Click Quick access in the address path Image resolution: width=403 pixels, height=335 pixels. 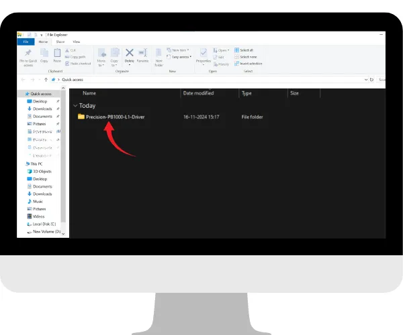(x=73, y=80)
